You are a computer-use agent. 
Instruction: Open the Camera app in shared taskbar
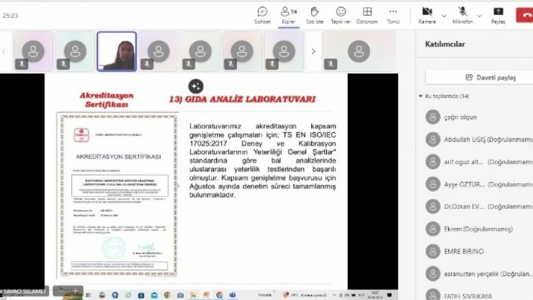(180, 295)
